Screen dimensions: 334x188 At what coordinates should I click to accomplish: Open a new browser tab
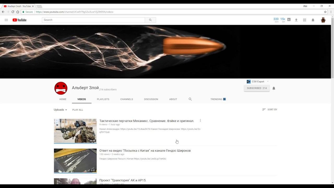click(x=39, y=6)
